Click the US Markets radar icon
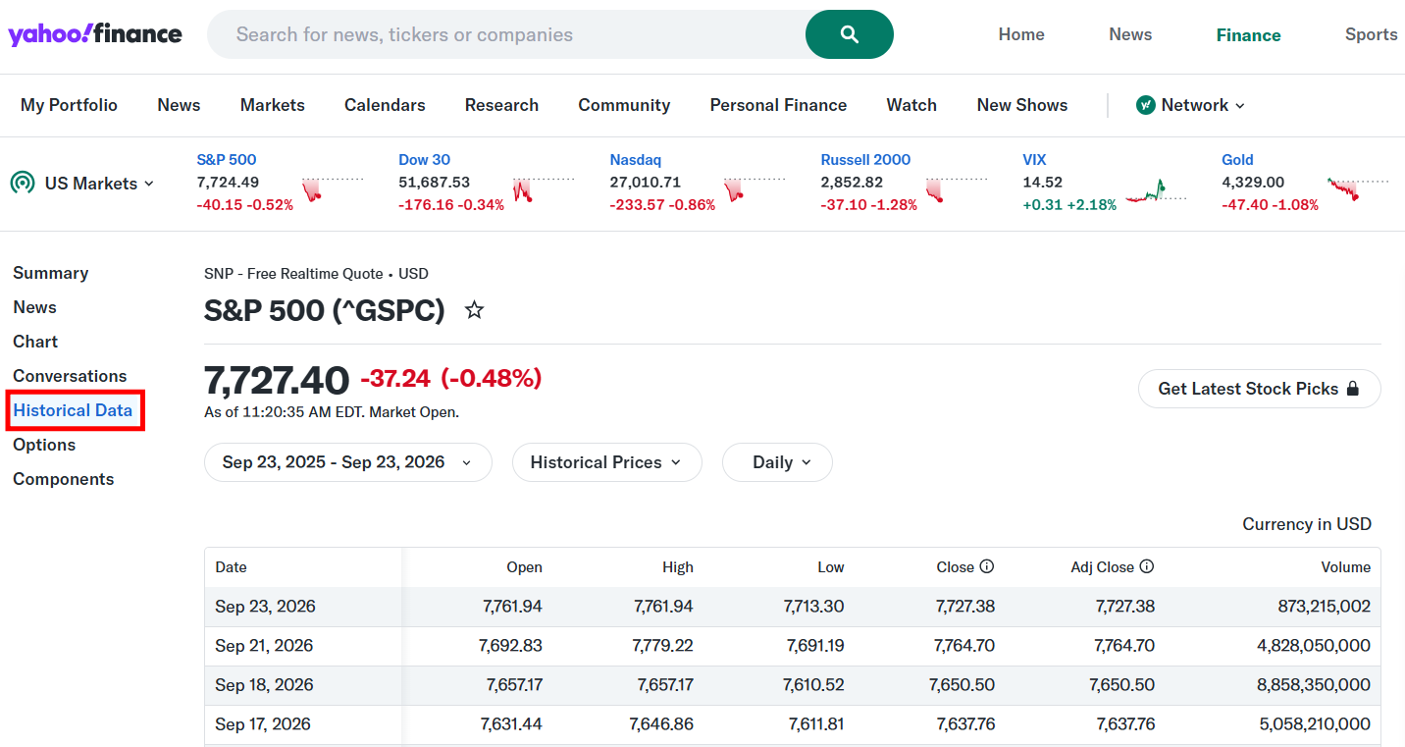The image size is (1405, 747). tap(23, 183)
